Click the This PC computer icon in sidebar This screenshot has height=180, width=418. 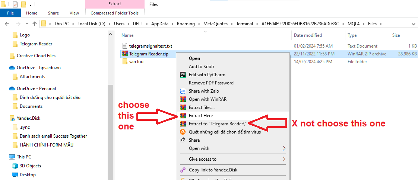(x=12, y=157)
